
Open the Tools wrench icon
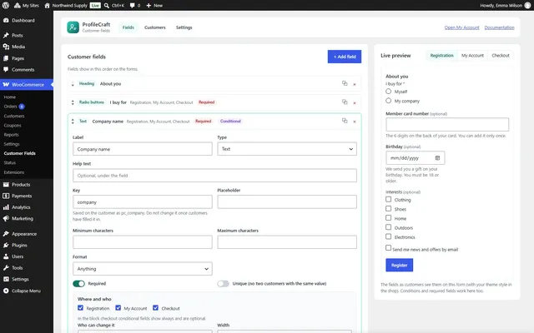[6, 268]
